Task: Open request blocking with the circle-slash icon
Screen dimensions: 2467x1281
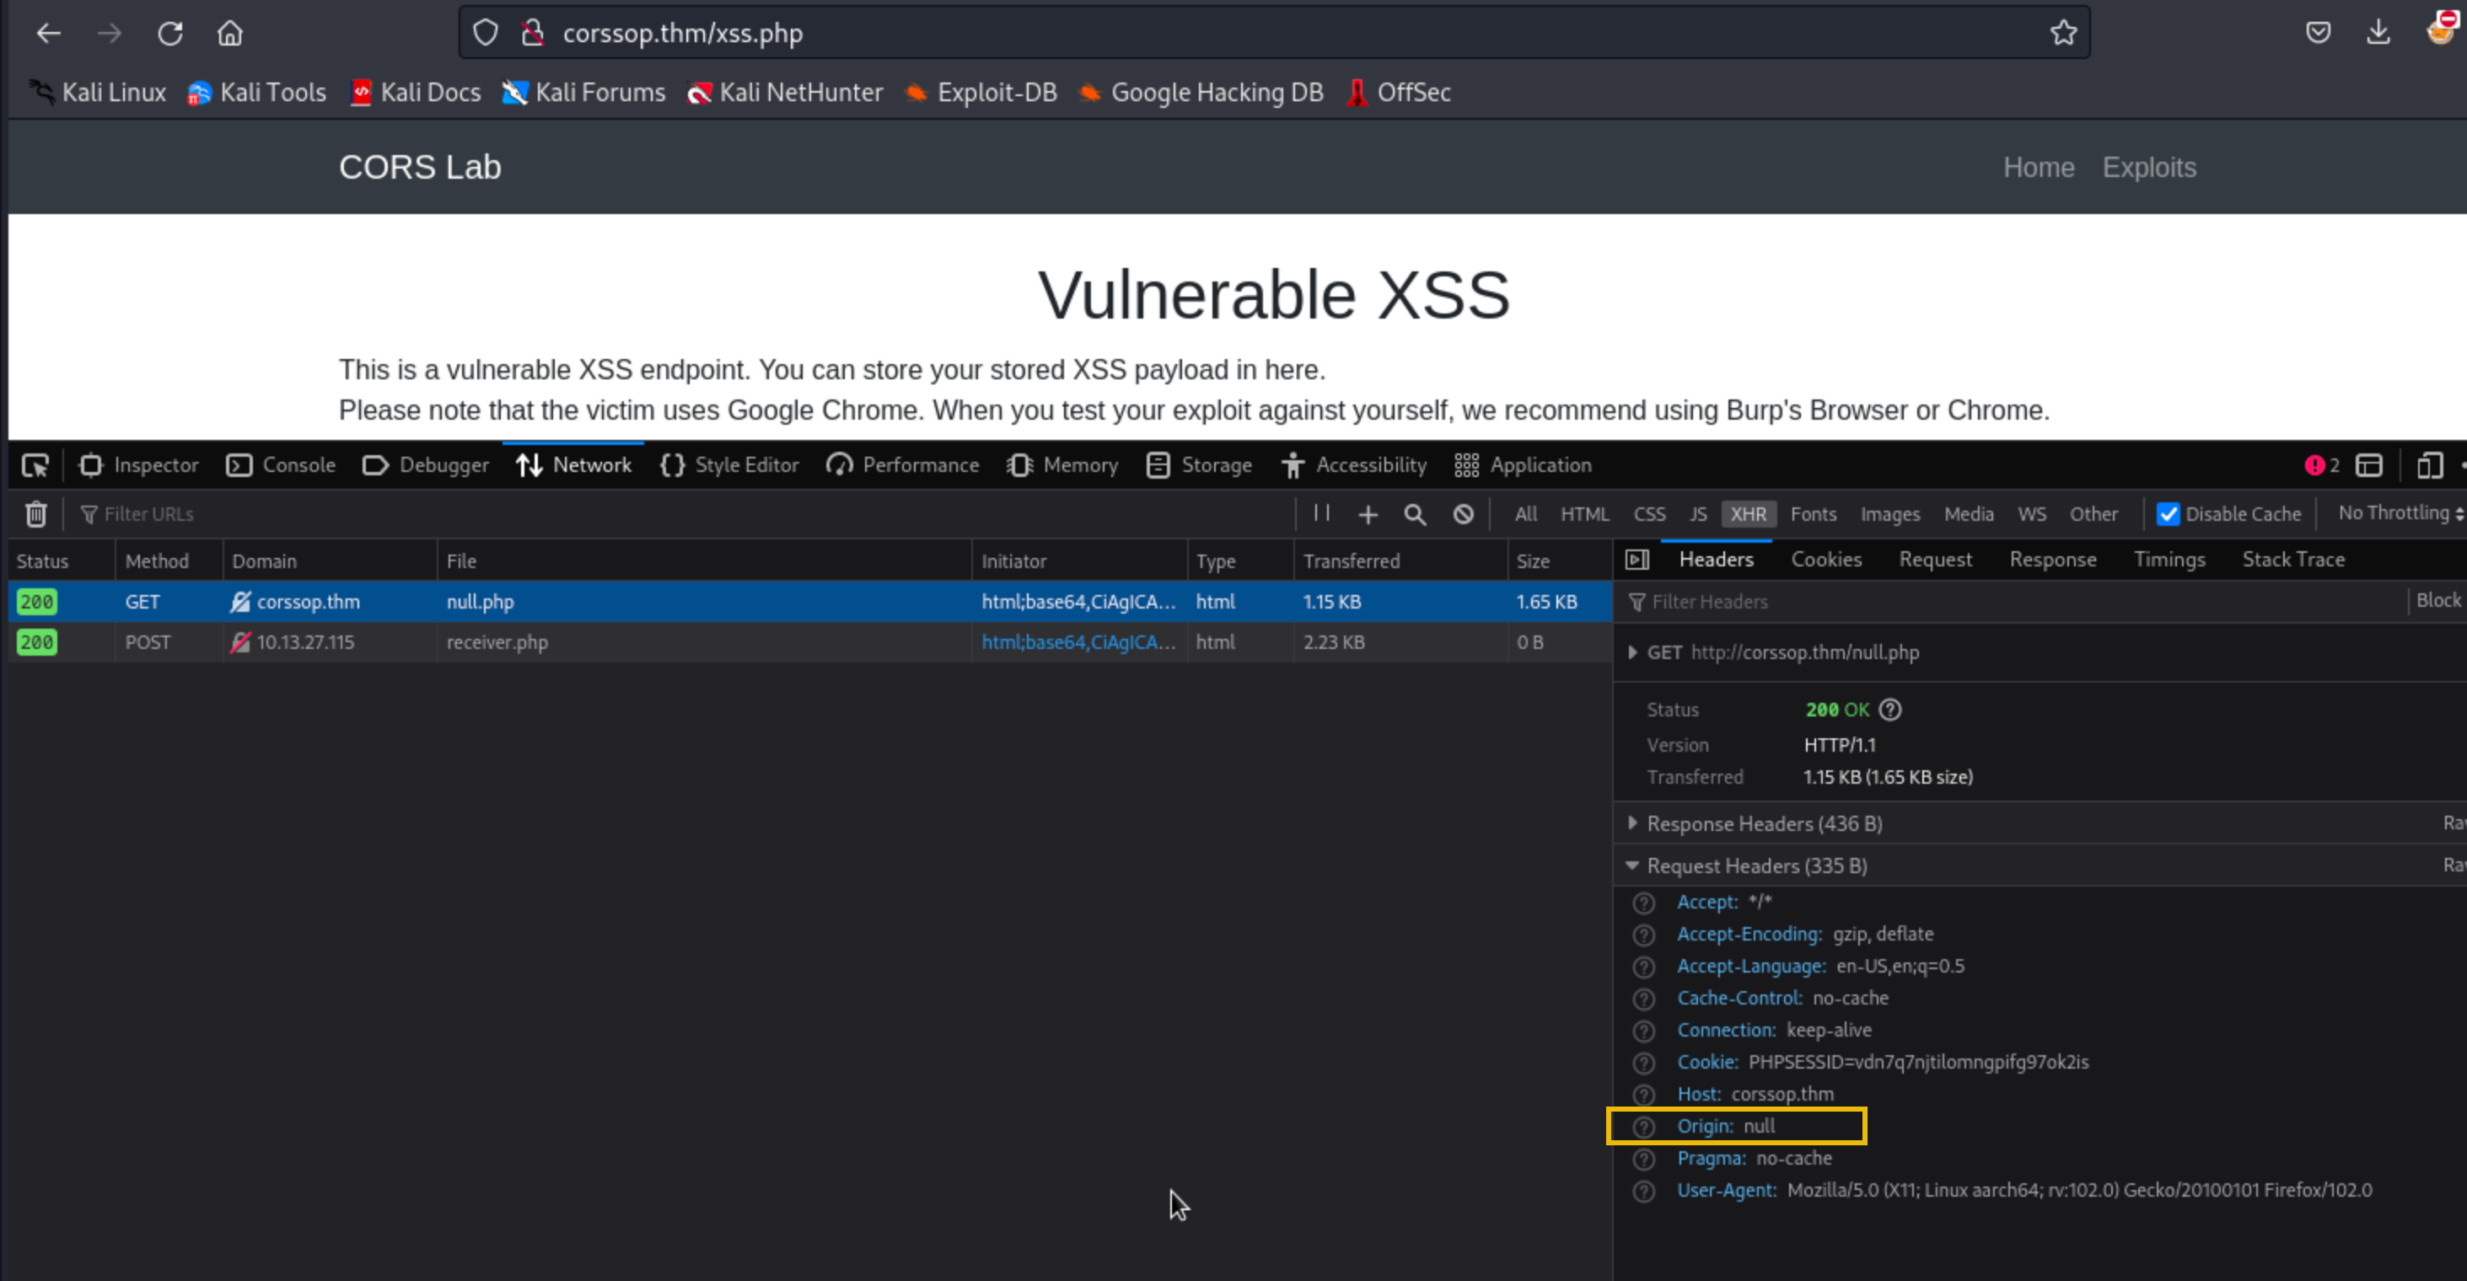Action: click(x=1462, y=514)
